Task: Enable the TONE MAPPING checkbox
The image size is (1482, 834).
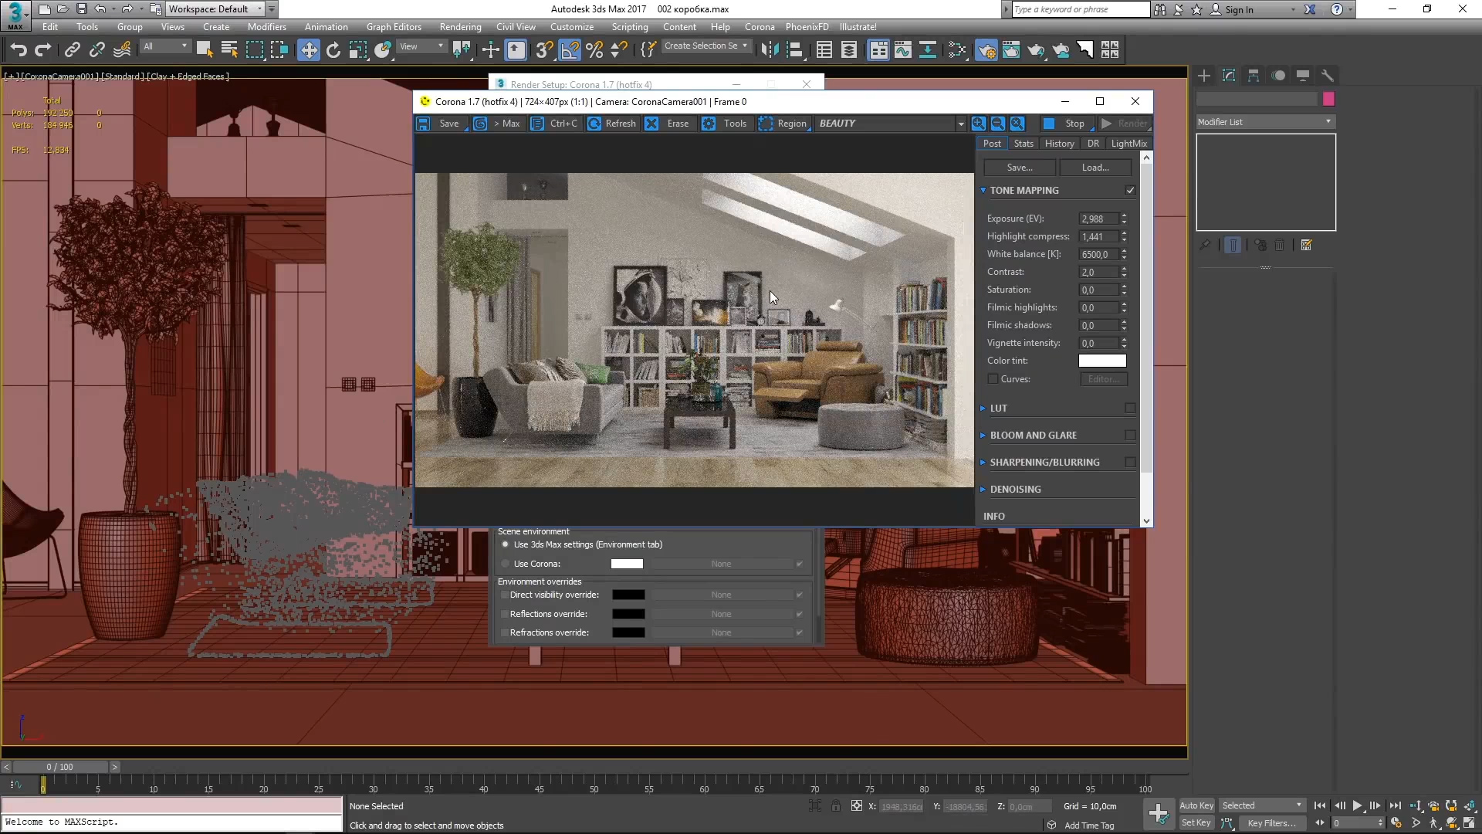Action: [x=1131, y=191]
